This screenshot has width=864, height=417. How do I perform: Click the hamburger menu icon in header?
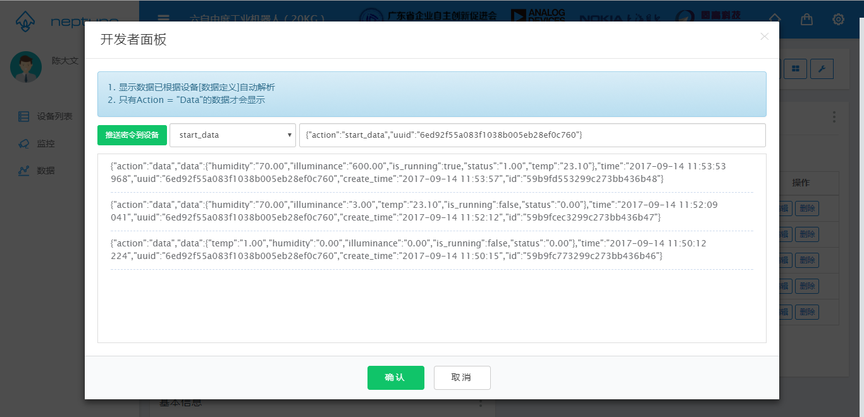pos(163,19)
